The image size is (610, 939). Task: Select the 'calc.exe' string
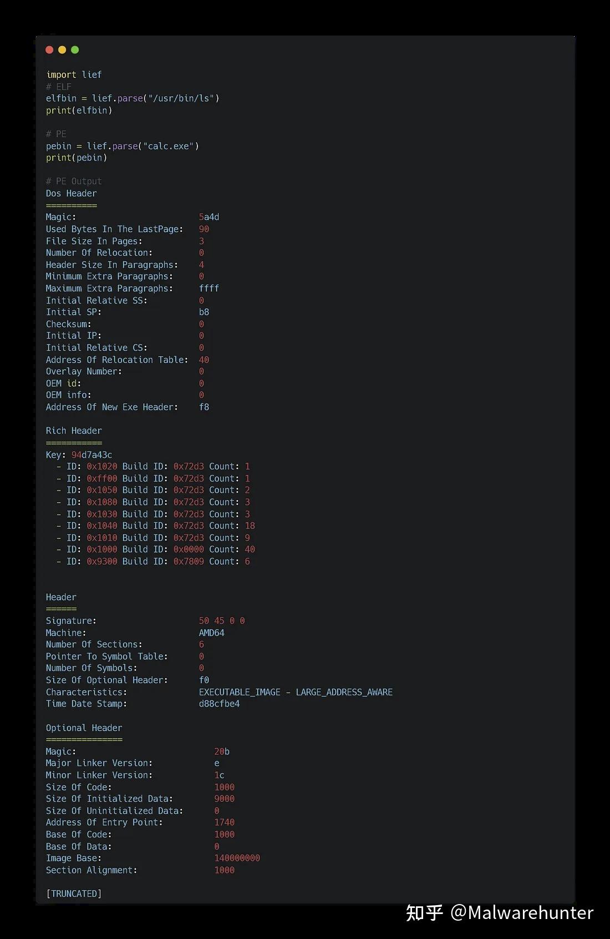click(x=169, y=146)
